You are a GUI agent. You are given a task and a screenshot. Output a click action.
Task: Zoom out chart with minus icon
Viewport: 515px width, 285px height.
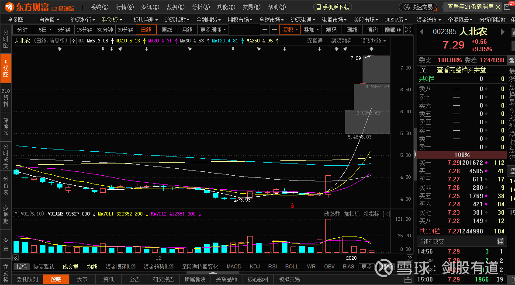(x=275, y=30)
